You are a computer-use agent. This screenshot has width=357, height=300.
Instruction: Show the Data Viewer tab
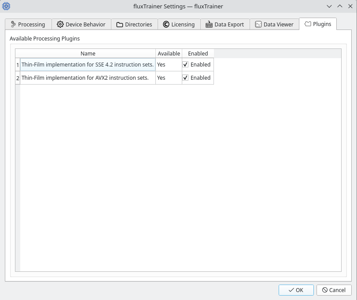point(274,24)
